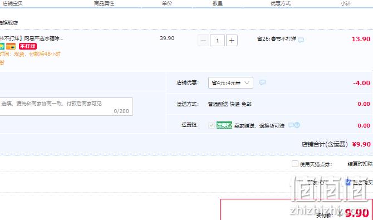Click the red 不打烊 tag

(x=28, y=46)
